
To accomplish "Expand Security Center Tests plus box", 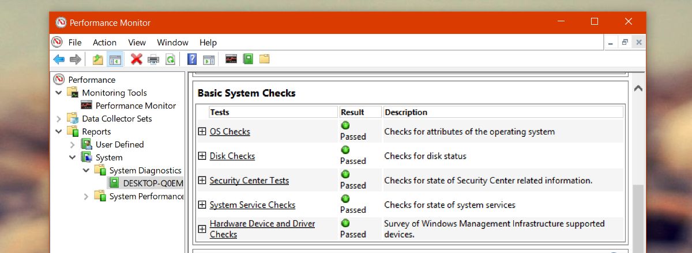I will [x=202, y=180].
